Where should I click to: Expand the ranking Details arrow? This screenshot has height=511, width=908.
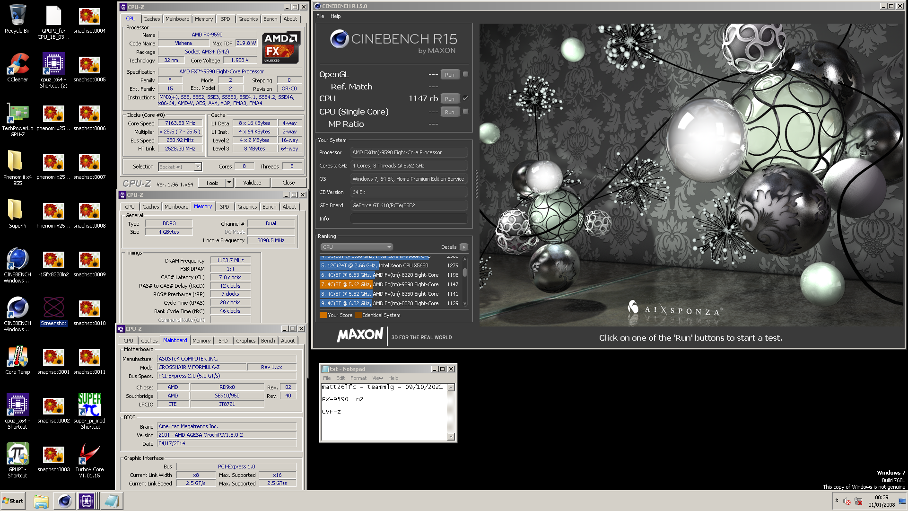(x=464, y=247)
